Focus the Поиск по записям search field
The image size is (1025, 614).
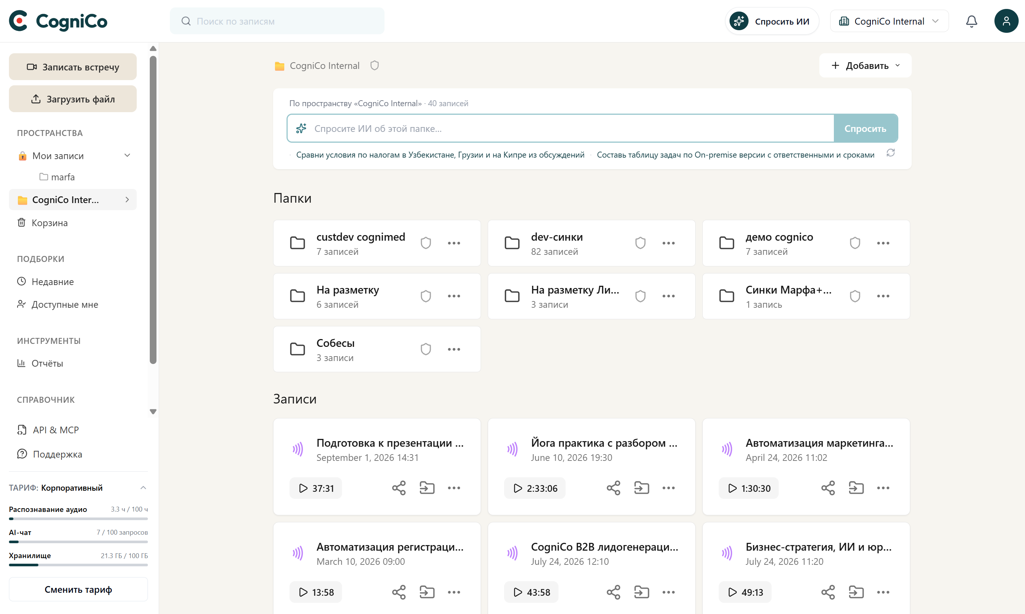coord(277,21)
